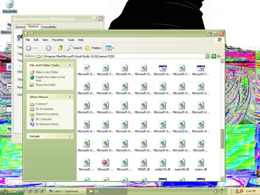The image size is (260, 195).
Task: Expand the Details panel
Action: pos(70,136)
